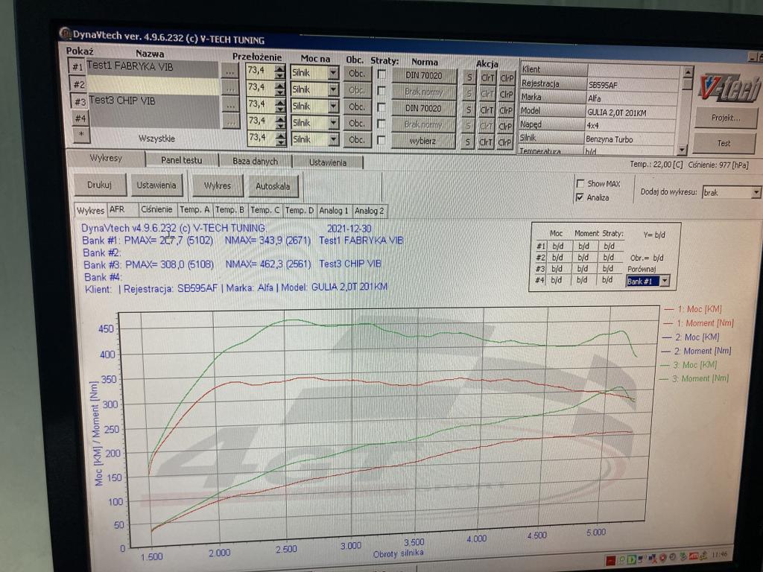The width and height of the screenshot is (763, 572).
Task: Tick the Straty checkbox in row #1
Action: pos(381,74)
